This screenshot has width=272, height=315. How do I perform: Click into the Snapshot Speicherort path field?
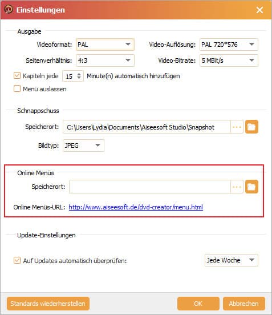click(147, 127)
